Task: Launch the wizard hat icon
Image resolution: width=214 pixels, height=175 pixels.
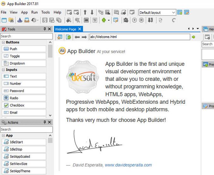Action: pyautogui.click(x=20, y=20)
